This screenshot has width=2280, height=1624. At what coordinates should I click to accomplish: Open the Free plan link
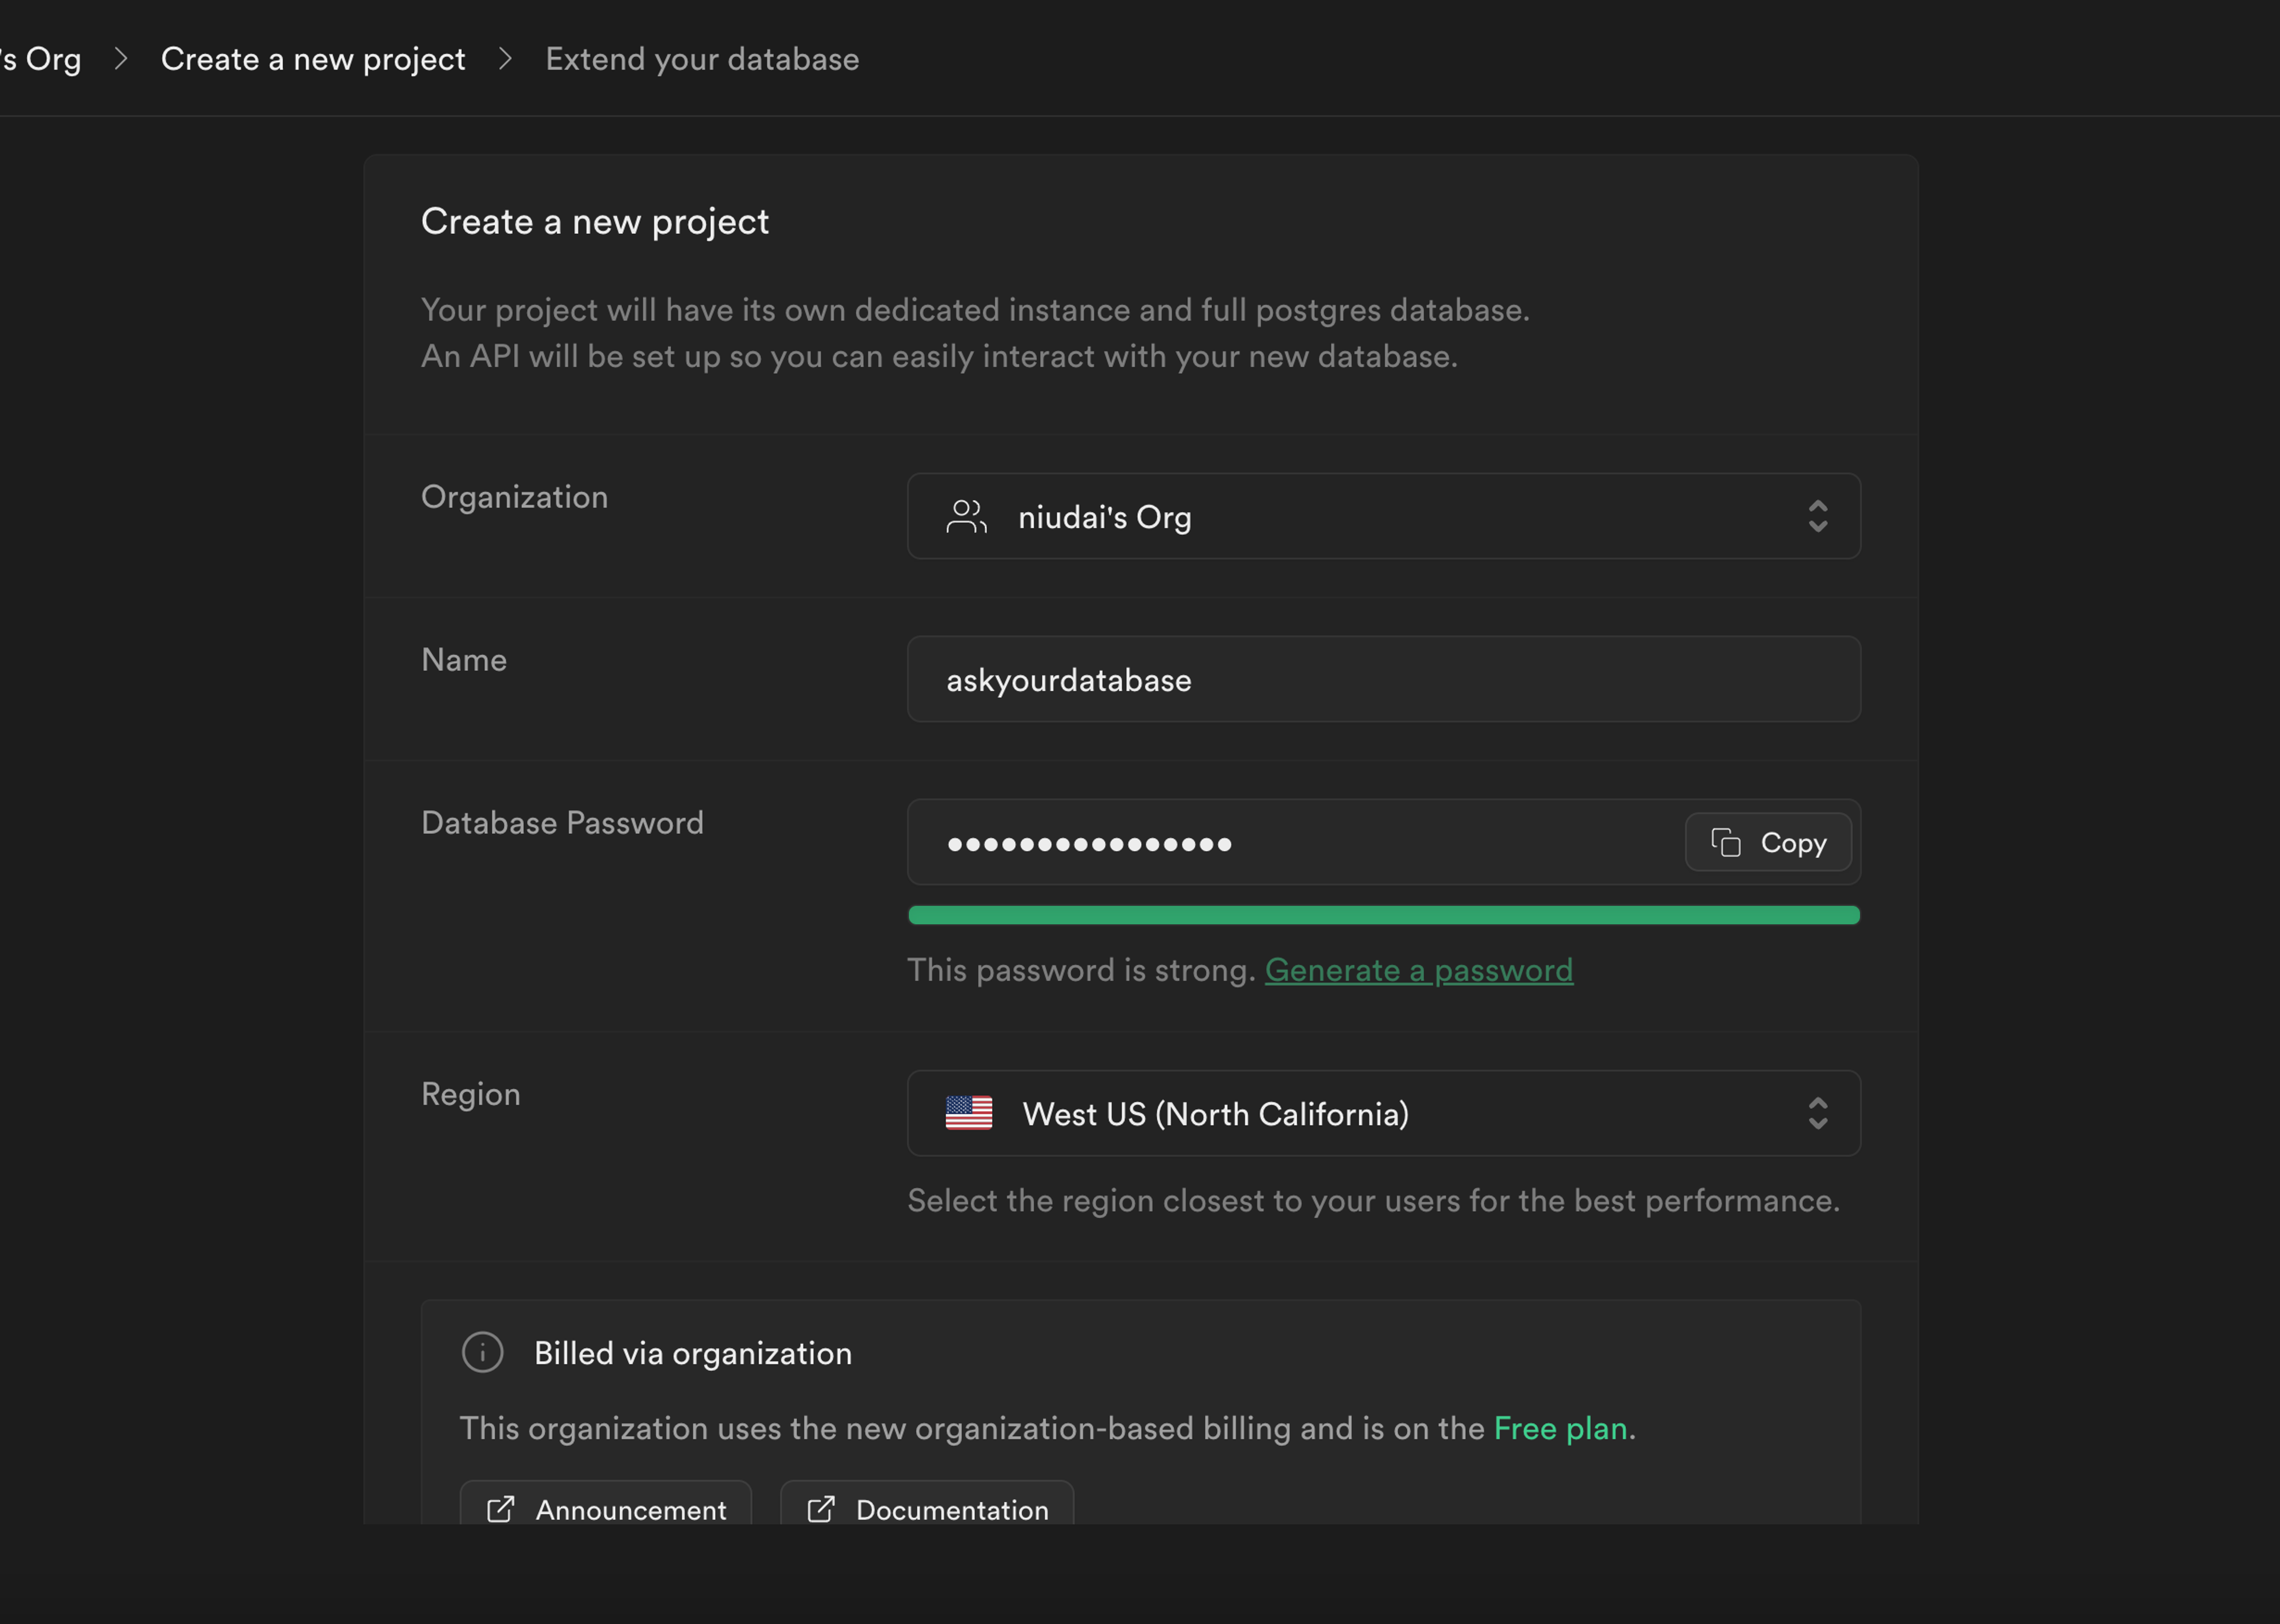coord(1560,1428)
